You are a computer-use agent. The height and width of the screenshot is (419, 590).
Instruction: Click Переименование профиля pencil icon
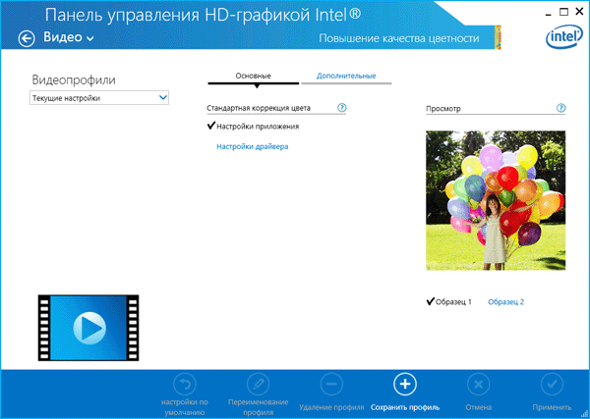click(x=258, y=385)
